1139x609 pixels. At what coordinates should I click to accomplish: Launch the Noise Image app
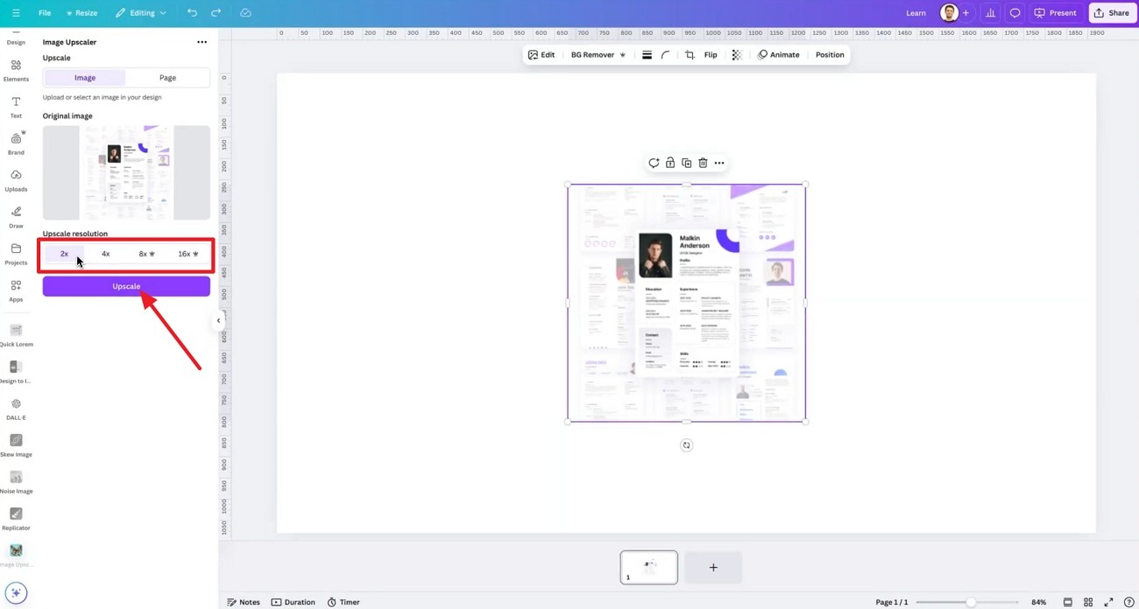16,482
